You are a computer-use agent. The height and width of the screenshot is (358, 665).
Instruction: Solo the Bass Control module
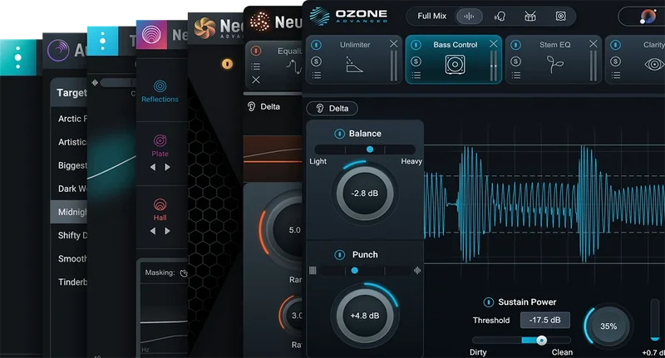416,61
